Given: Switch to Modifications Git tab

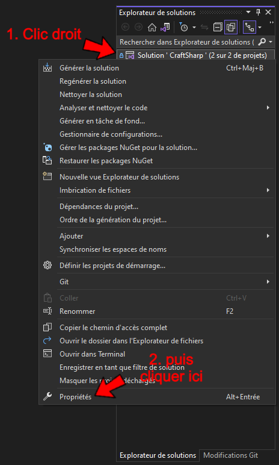Looking at the screenshot, I should (230, 455).
